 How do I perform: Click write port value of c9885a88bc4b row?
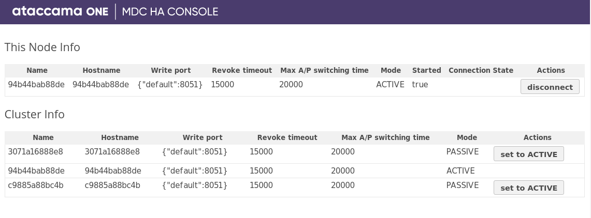[195, 185]
